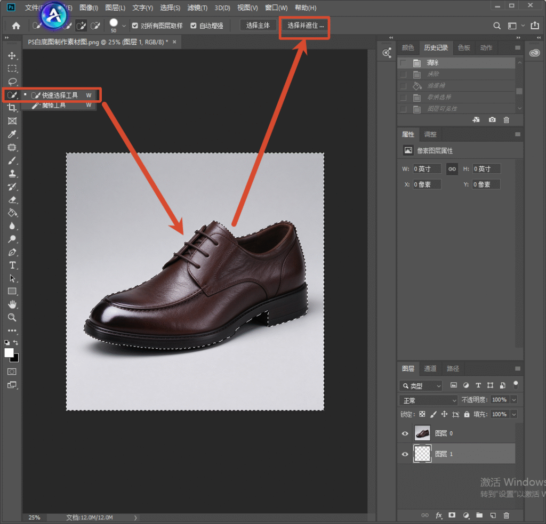
Task: Switch to the 调整 tab
Action: (430, 134)
